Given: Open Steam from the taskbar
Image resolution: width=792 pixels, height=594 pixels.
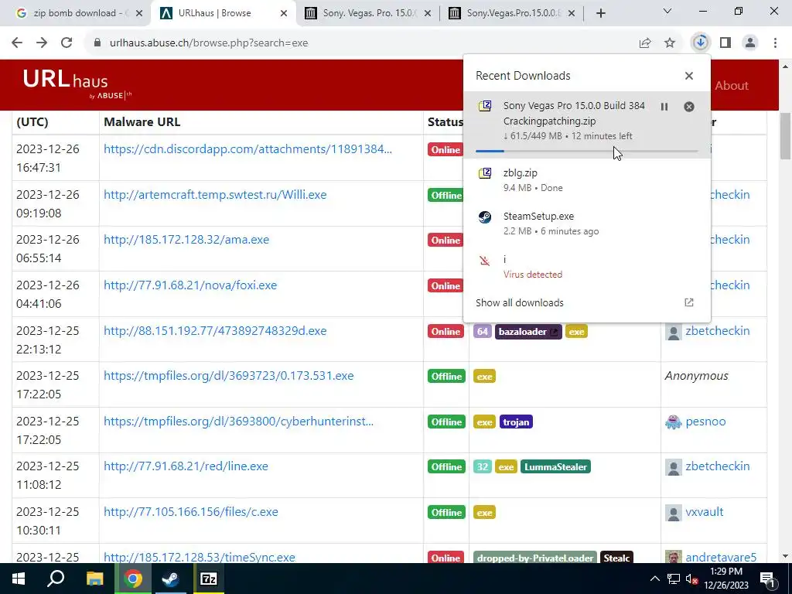Looking at the screenshot, I should pos(171,579).
